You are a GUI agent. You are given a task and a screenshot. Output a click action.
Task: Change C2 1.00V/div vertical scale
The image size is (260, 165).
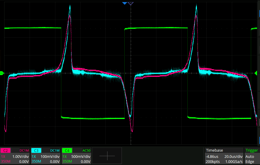20,156
